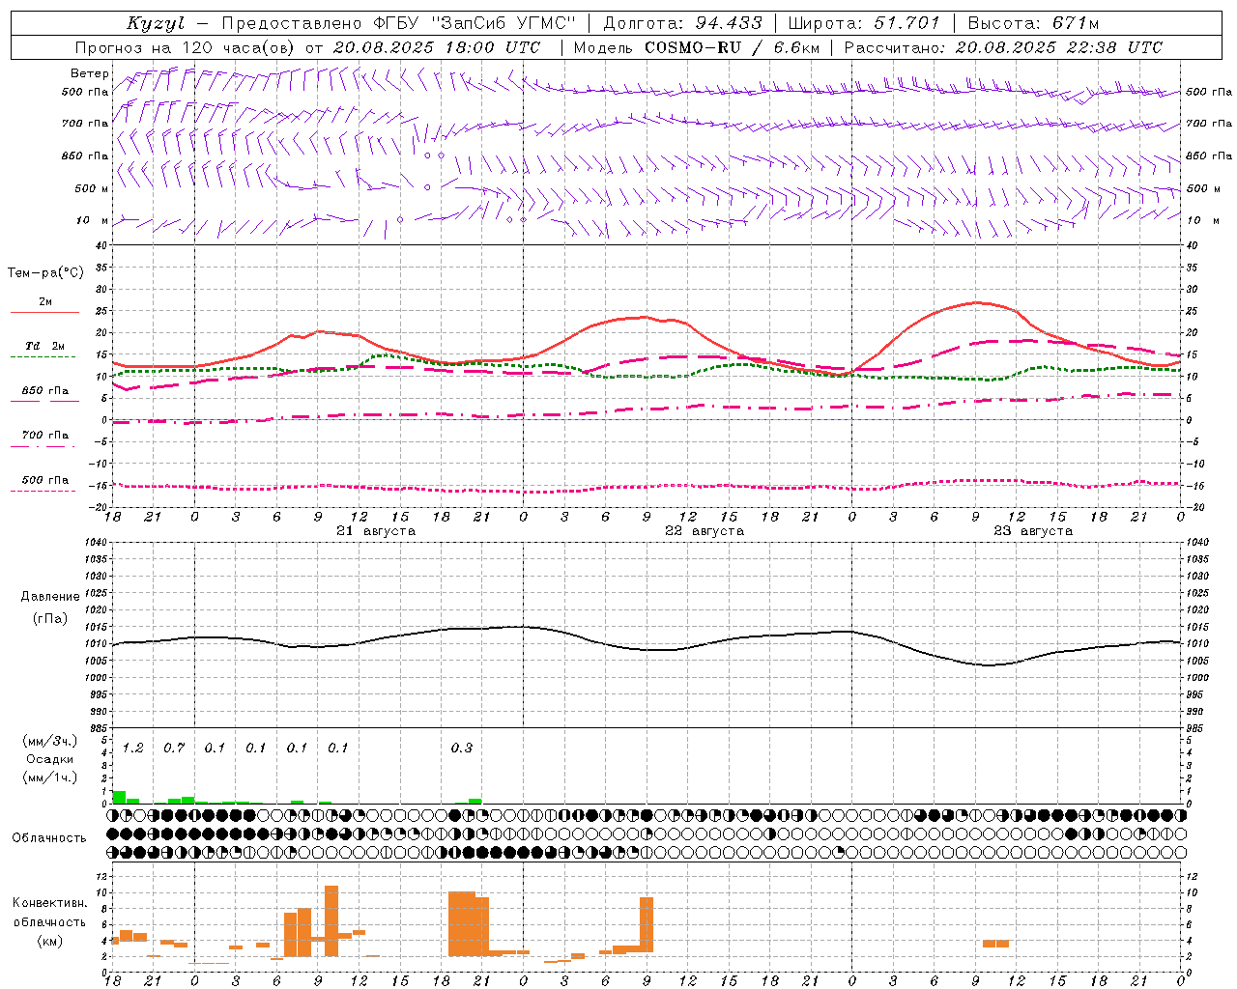
Task: Click the 'Ветер' wind section label
Action: [89, 73]
